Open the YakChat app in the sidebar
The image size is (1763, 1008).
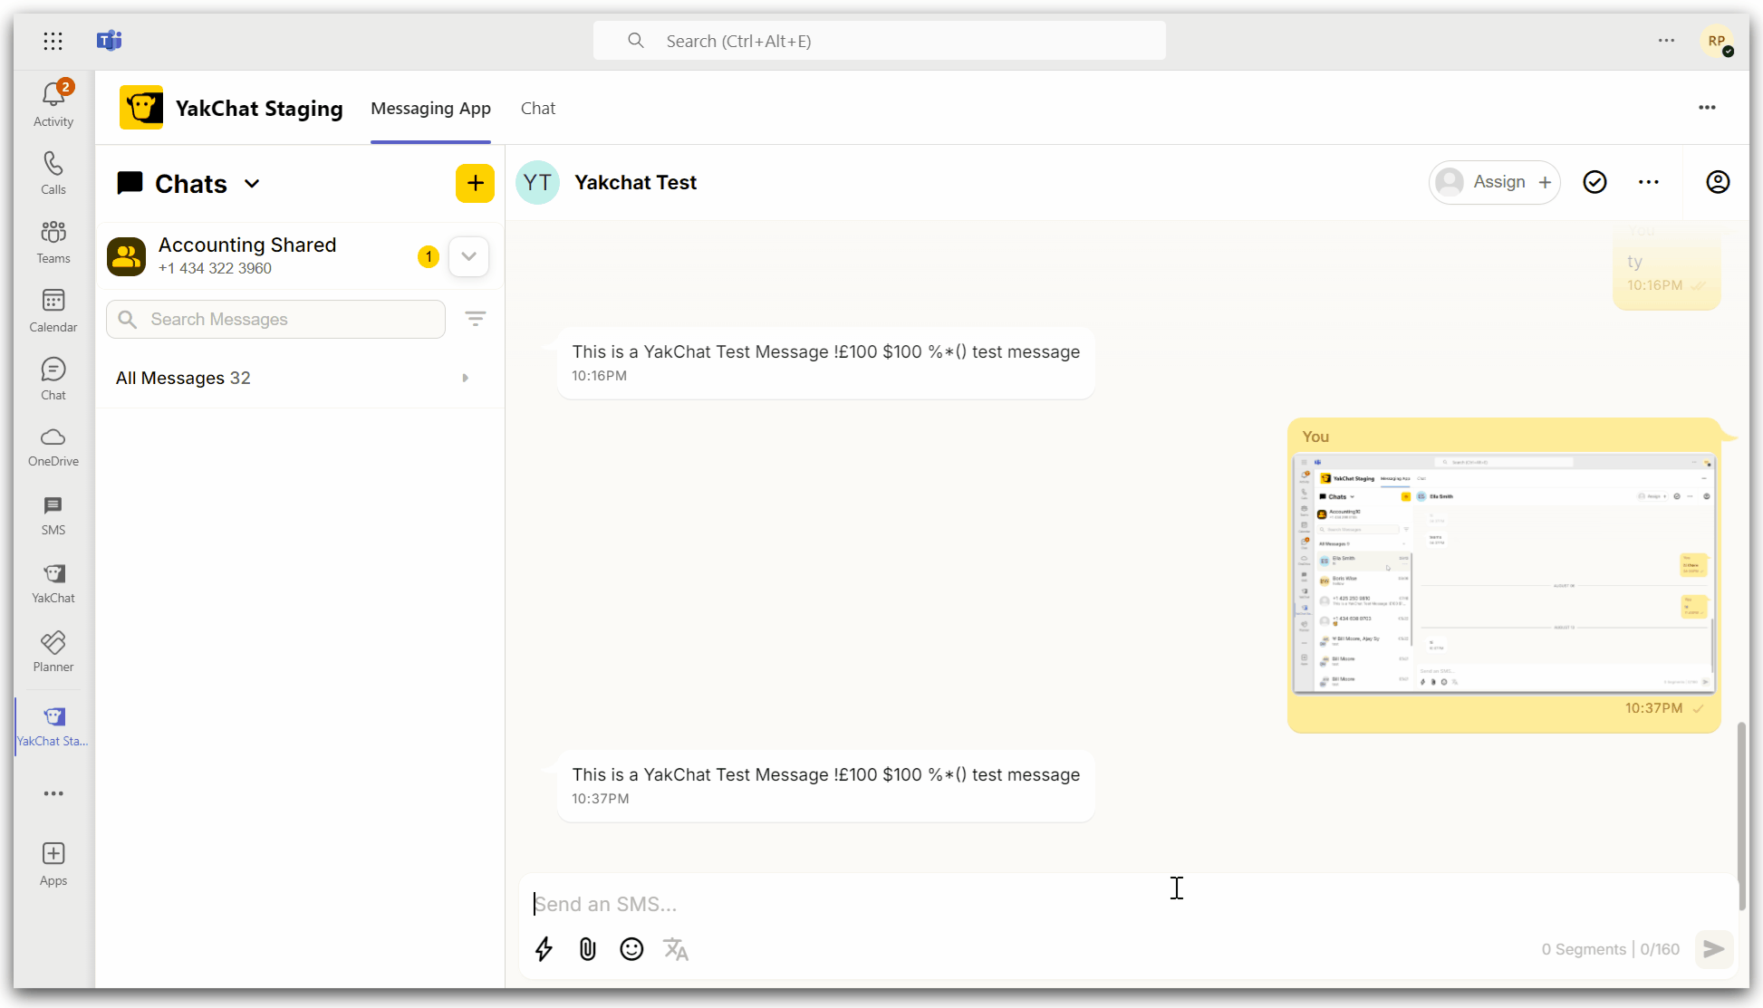[x=53, y=583]
